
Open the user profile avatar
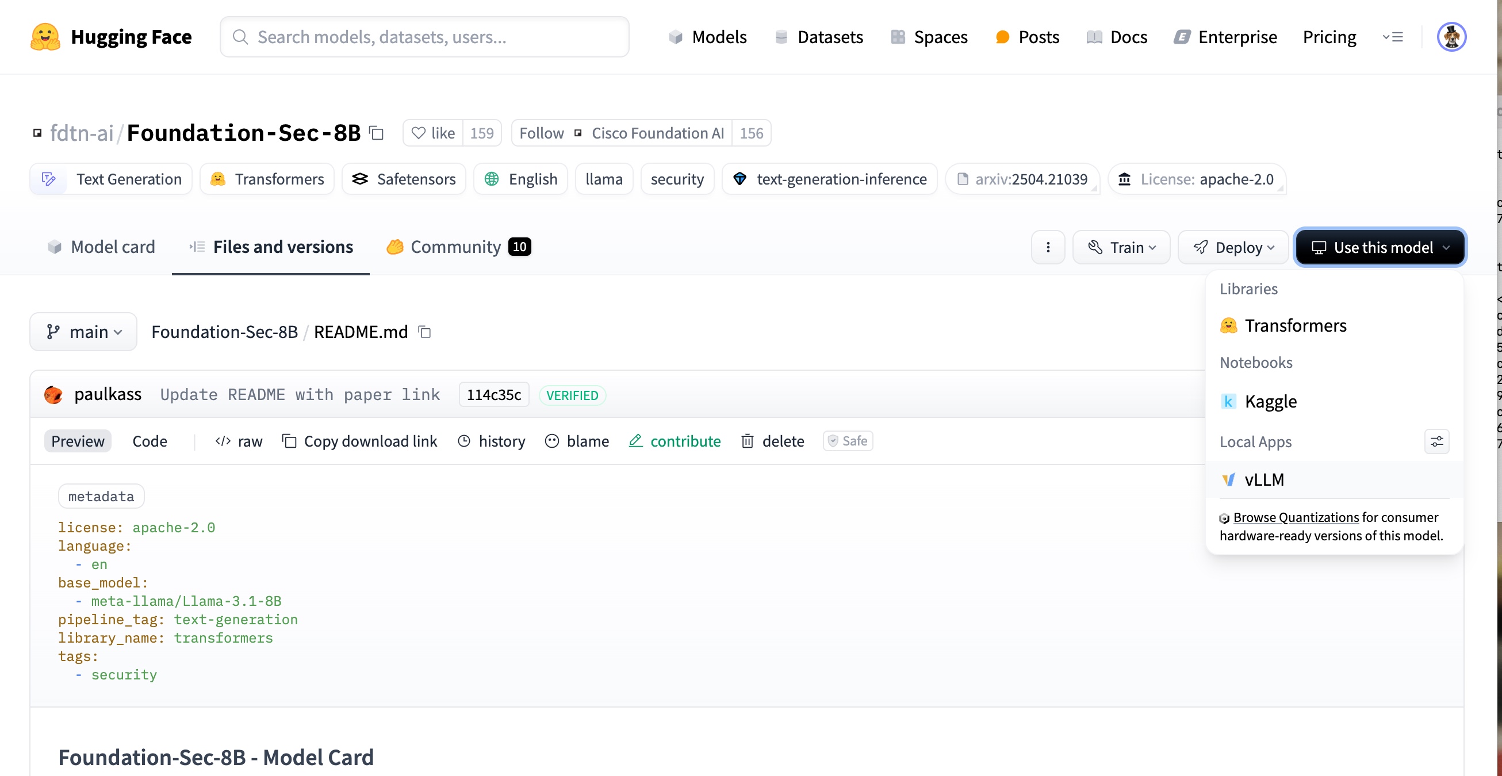[1451, 37]
